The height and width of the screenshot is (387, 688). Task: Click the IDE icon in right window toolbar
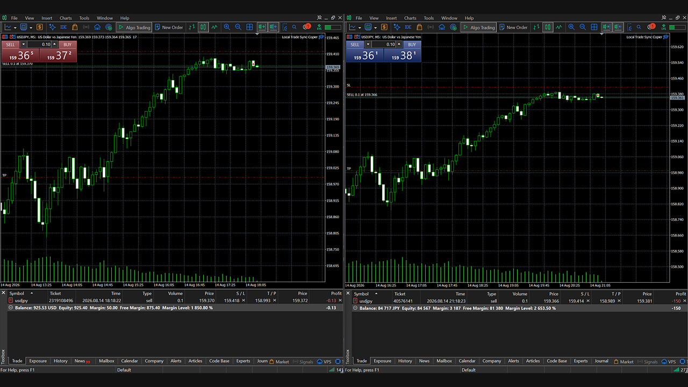pyautogui.click(x=408, y=27)
